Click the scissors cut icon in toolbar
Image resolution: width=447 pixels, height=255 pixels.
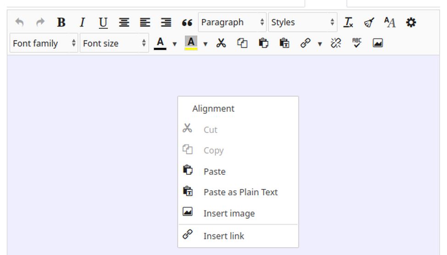click(221, 44)
